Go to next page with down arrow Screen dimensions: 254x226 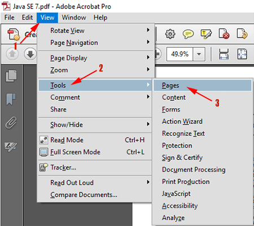(x=30, y=54)
